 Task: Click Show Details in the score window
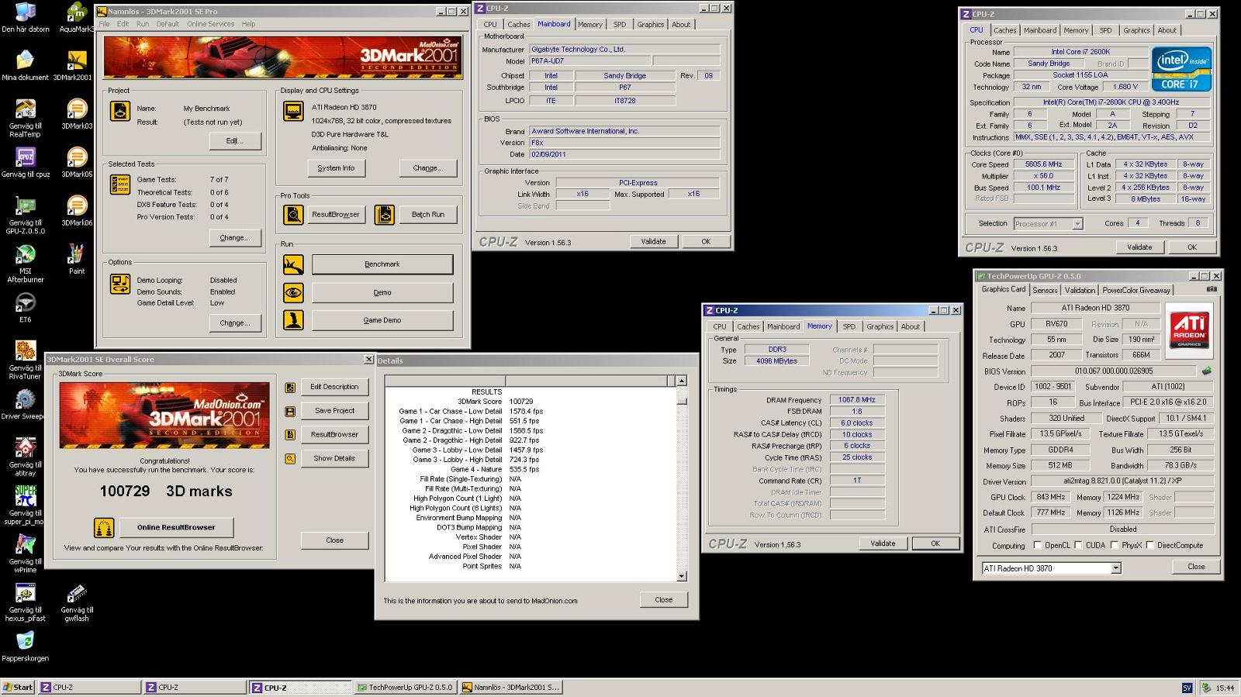tap(334, 458)
